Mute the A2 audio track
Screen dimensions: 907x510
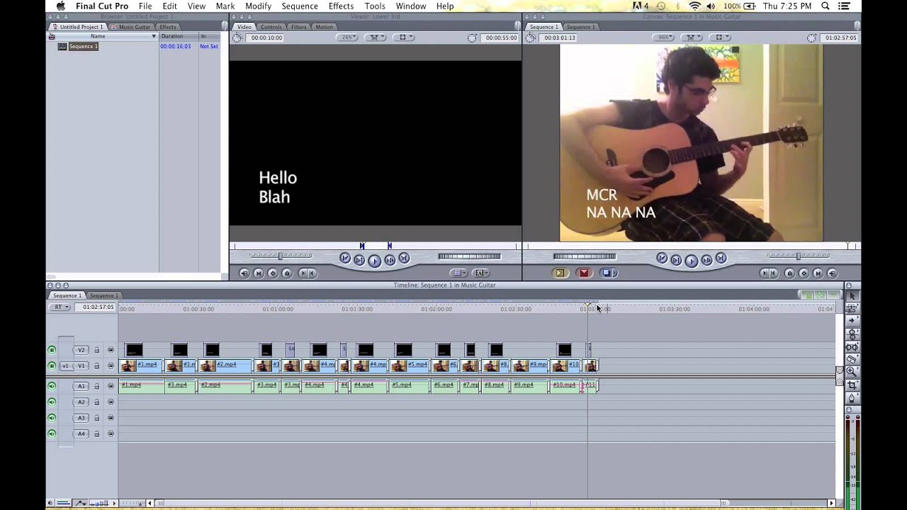pyautogui.click(x=52, y=402)
